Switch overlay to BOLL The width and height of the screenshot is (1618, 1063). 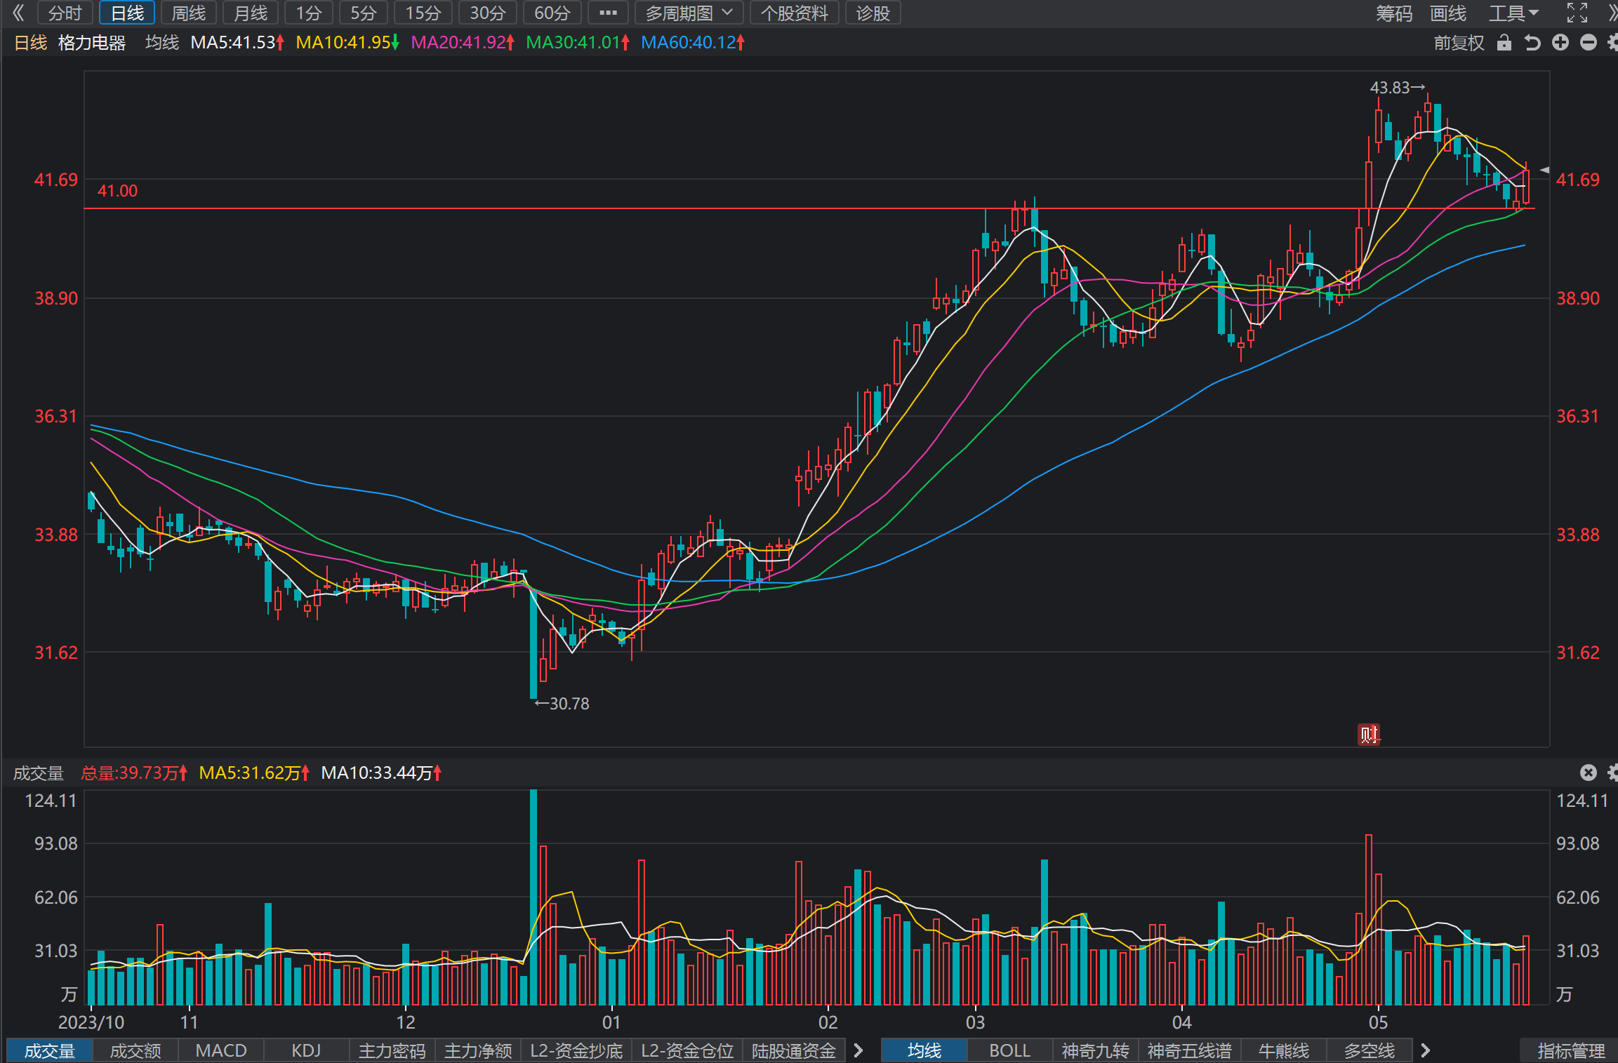click(1010, 1050)
